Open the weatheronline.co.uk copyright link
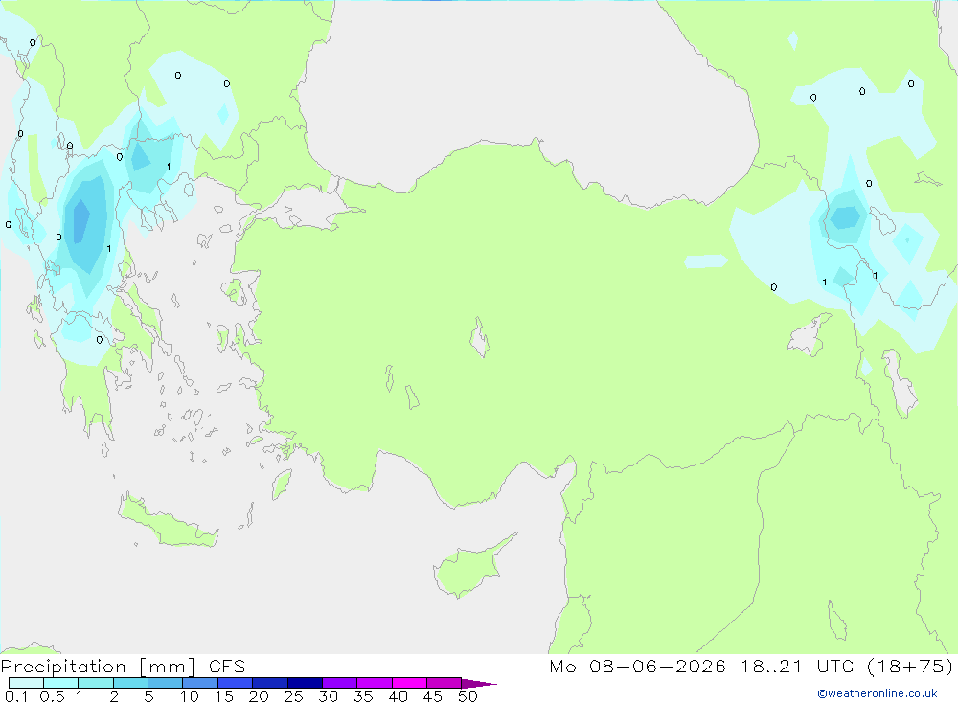958x702 pixels. coord(878,693)
